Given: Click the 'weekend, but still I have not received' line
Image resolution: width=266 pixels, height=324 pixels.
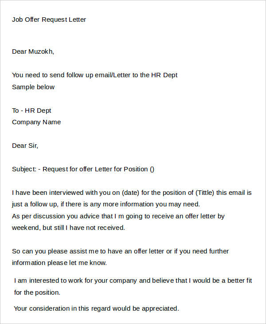Looking at the screenshot, I should coord(69,228).
